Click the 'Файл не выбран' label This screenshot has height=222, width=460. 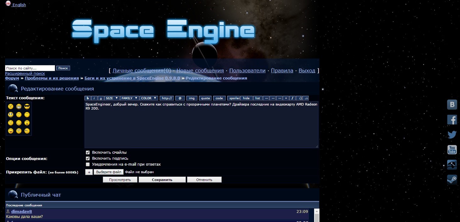click(139, 172)
